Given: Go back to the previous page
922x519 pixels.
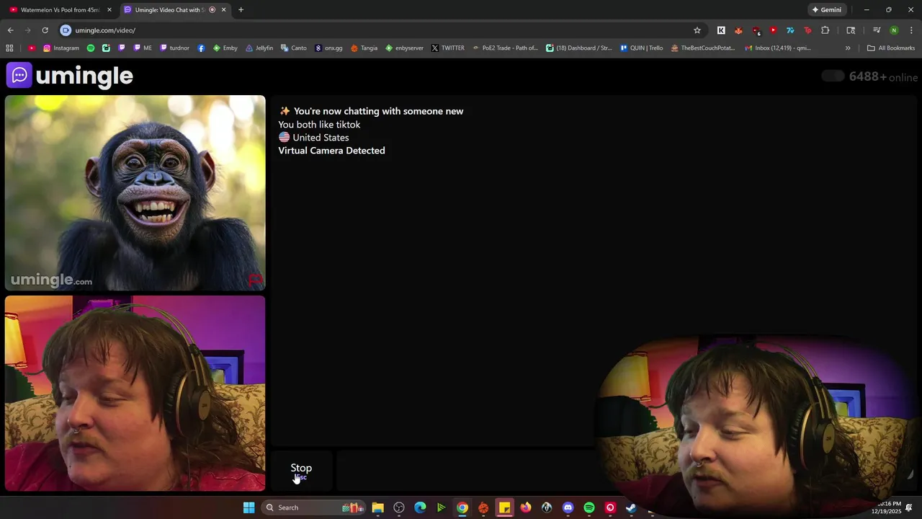Looking at the screenshot, I should (10, 30).
